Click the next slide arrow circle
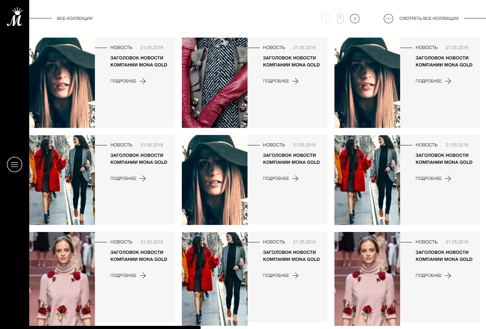486x329 pixels. coord(355,18)
